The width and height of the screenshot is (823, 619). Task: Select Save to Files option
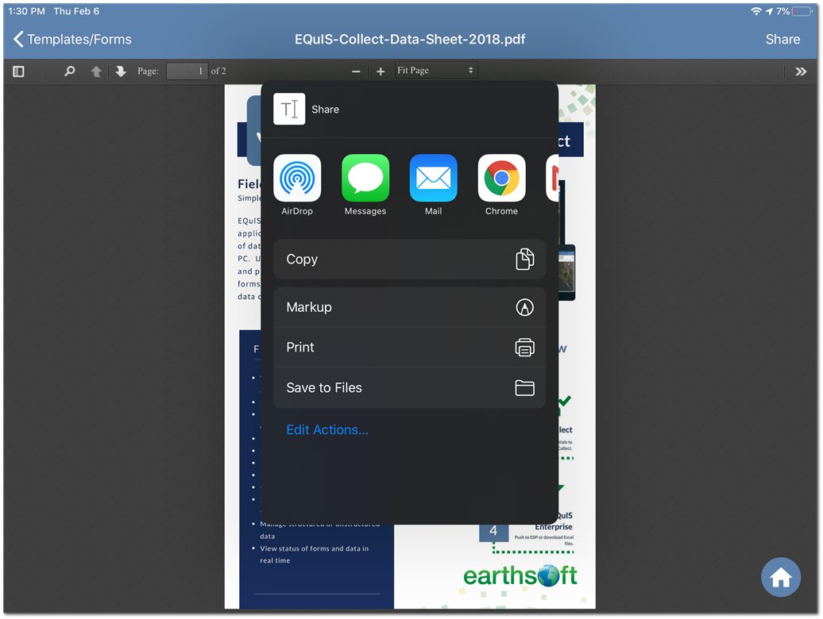(x=409, y=387)
